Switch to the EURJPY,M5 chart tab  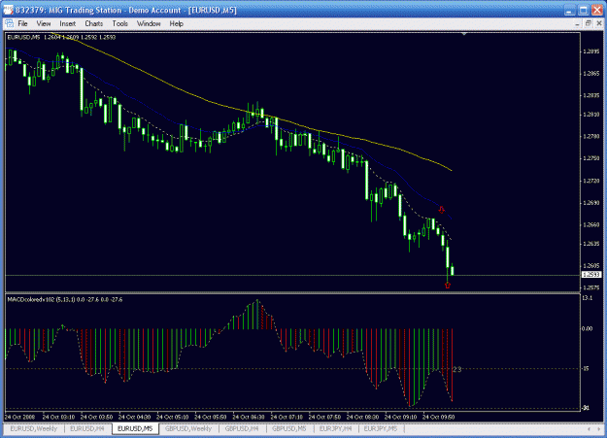pos(381,428)
